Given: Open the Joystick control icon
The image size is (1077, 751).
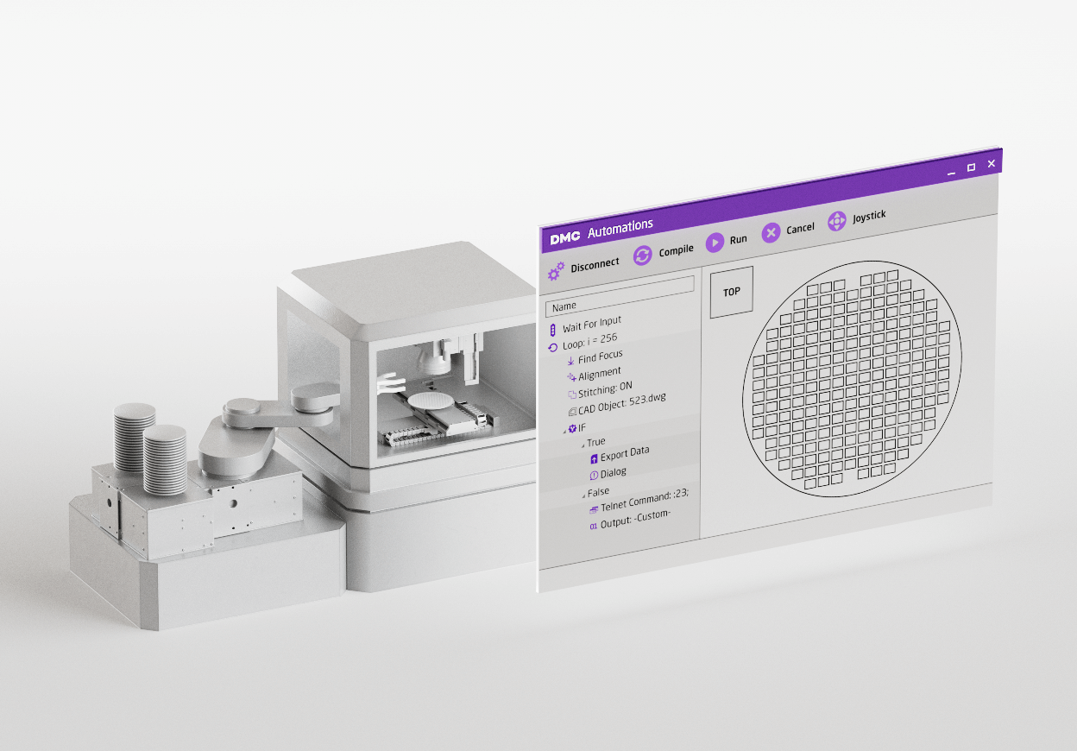Looking at the screenshot, I should (837, 221).
